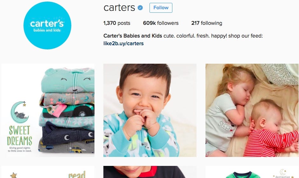This screenshot has width=299, height=178.
Task: Click the 1,370 posts count
Action: coord(117,23)
